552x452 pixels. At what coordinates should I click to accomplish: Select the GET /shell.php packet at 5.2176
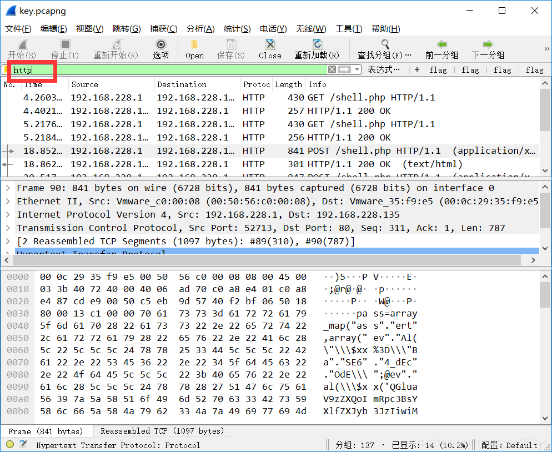[270, 124]
